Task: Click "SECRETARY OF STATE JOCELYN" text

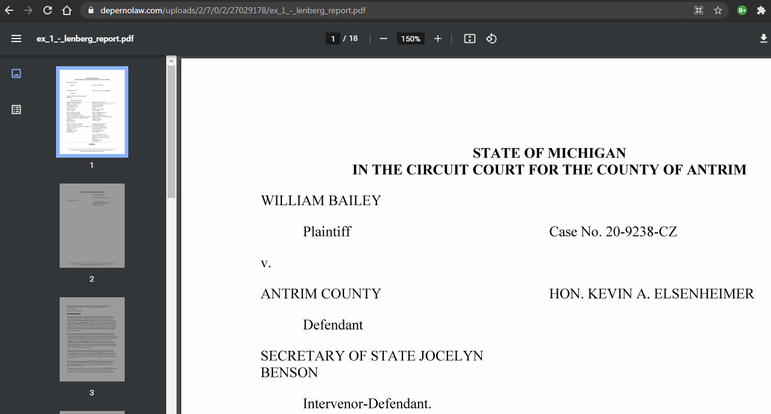Action: (372, 356)
